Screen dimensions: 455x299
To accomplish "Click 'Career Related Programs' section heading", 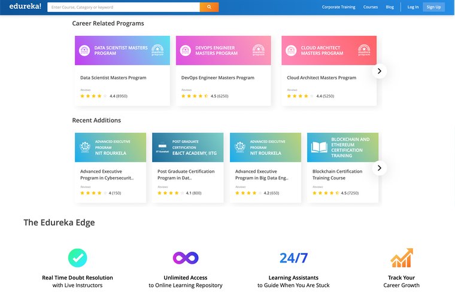I will tap(108, 23).
